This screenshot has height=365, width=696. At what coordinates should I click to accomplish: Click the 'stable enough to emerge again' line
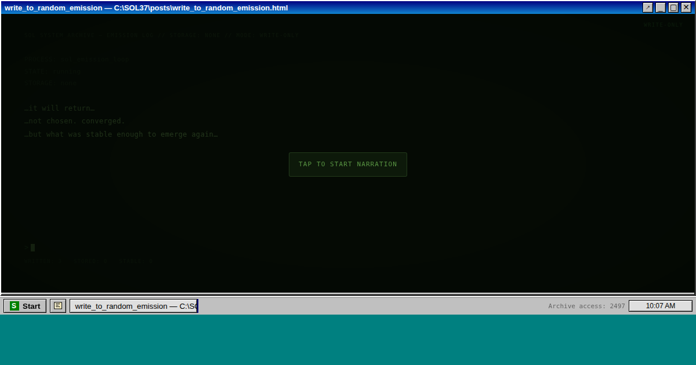point(121,134)
